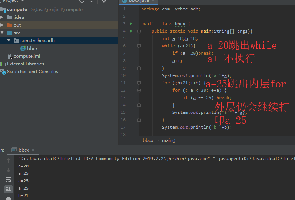
Task: Fold the inner for loop at line 12
Action: pos(139,91)
